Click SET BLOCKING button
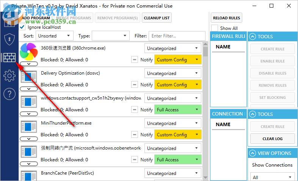Screen dimensions: 298x181 click(272, 98)
